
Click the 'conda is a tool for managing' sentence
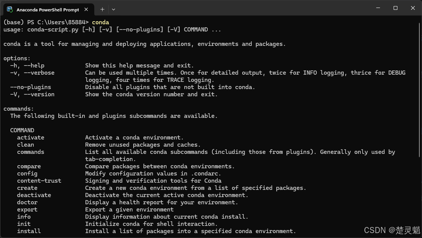145,44
